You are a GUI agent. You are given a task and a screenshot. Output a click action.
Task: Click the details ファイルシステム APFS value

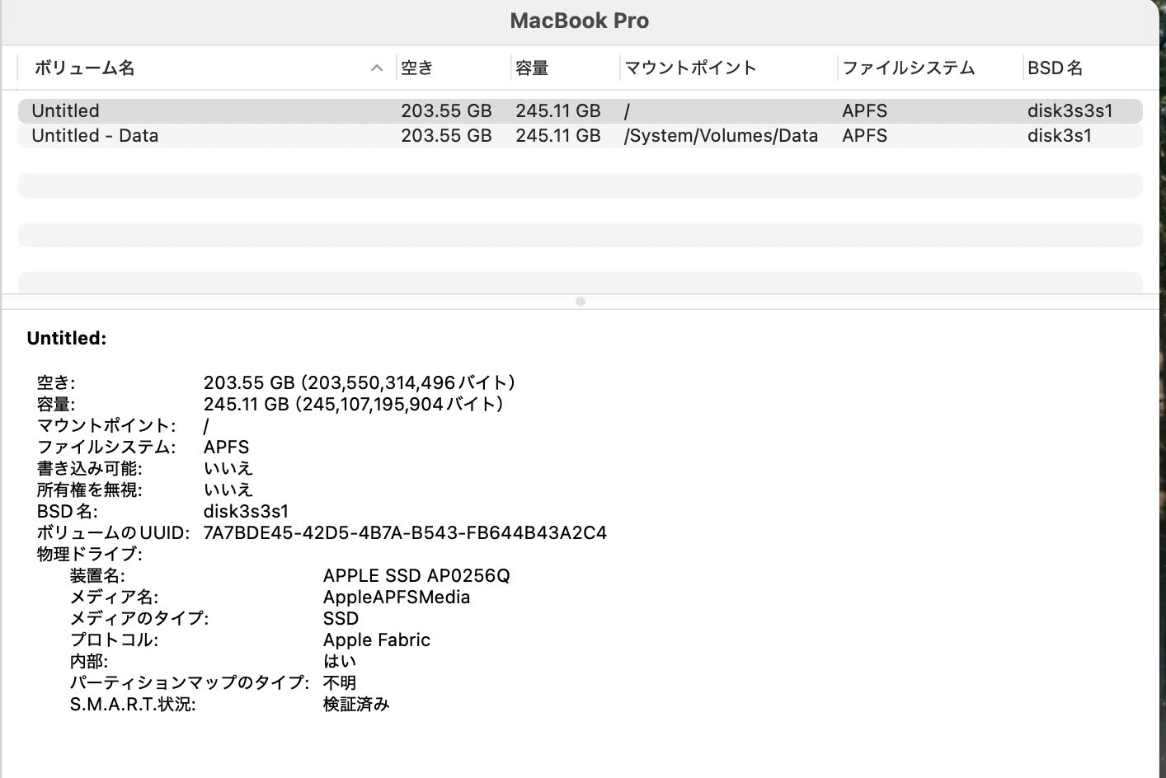226,447
